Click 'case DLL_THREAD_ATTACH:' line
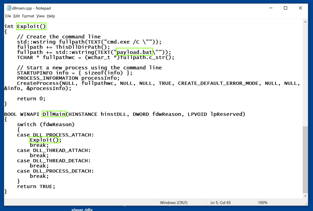Image resolution: width=313 pixels, height=211 pixels. coord(54,150)
